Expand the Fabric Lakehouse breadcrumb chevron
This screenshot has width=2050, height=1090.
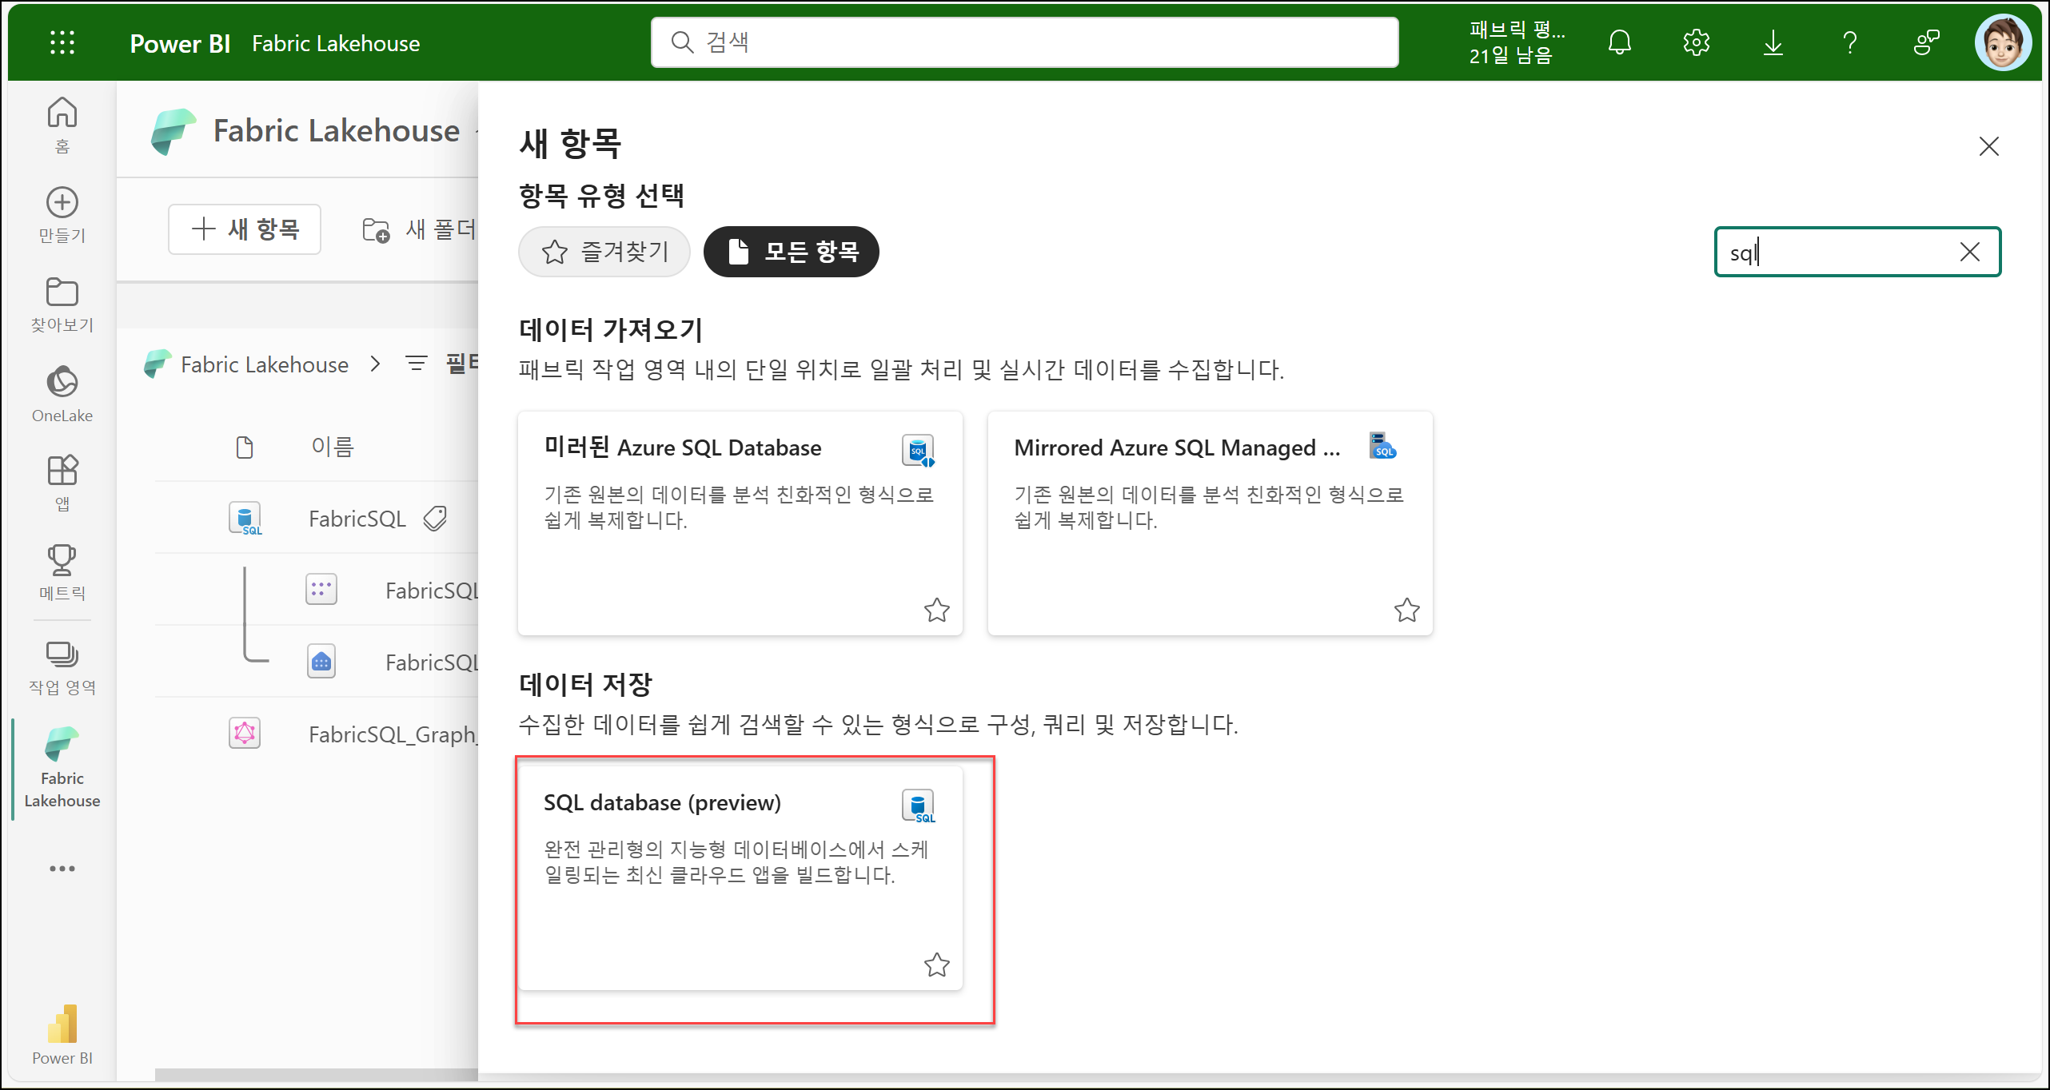click(x=375, y=364)
